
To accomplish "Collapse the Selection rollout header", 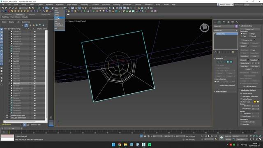I will (x=219, y=58).
